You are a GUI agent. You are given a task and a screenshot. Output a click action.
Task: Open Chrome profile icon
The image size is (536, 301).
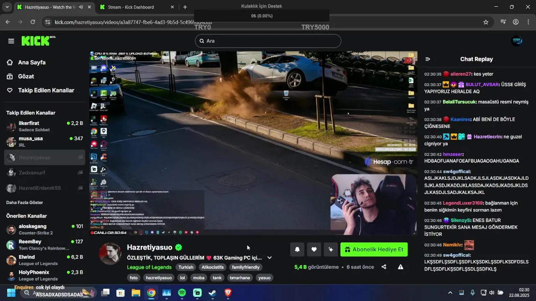point(516,22)
